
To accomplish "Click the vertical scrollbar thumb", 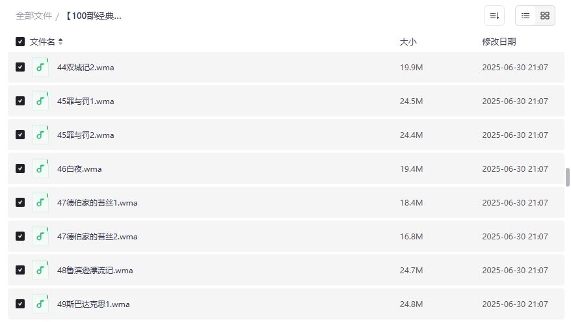I will (x=568, y=177).
